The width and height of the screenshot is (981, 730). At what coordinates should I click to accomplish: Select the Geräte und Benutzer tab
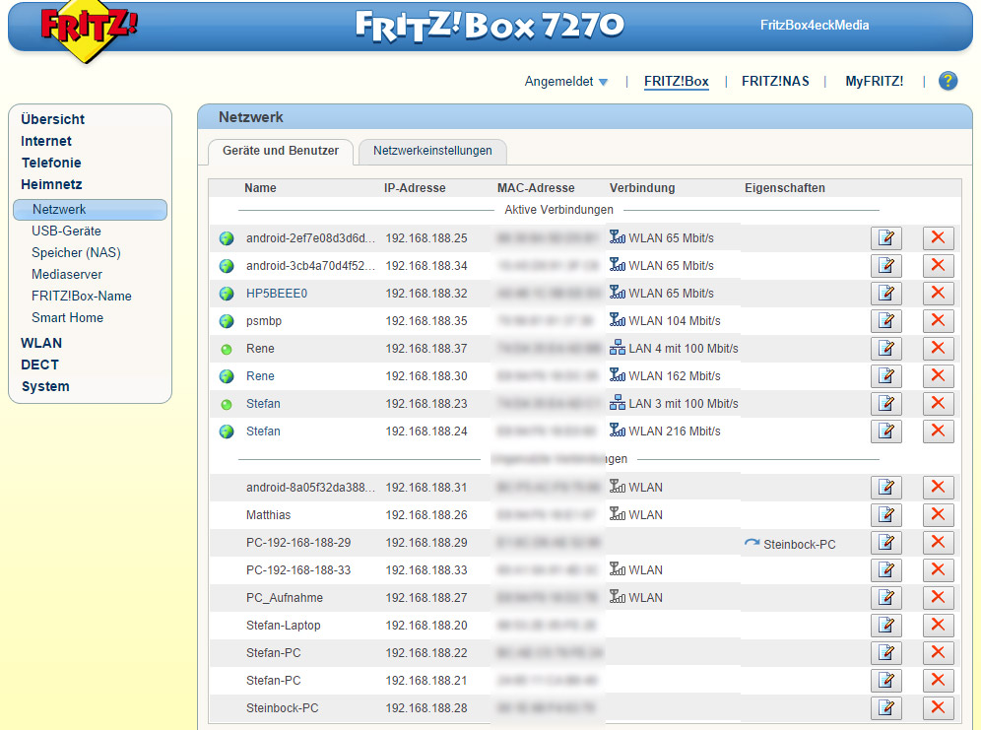(281, 151)
